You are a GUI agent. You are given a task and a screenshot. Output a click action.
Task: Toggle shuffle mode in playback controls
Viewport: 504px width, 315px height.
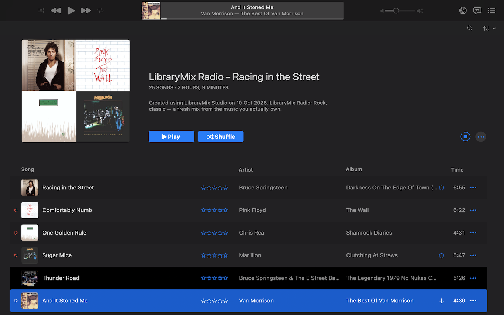pyautogui.click(x=41, y=10)
